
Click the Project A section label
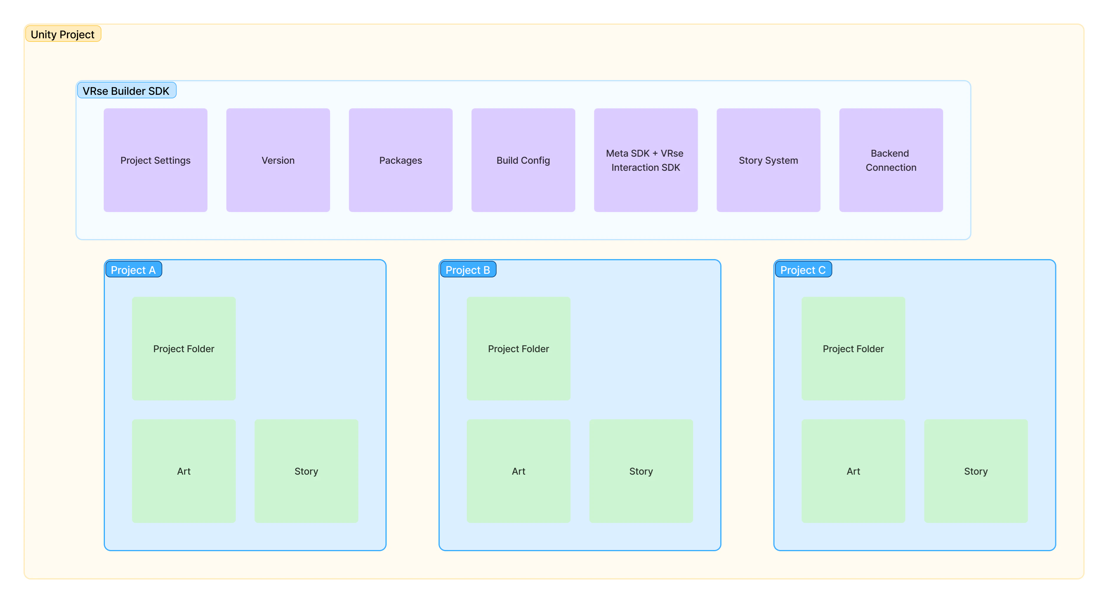point(133,270)
